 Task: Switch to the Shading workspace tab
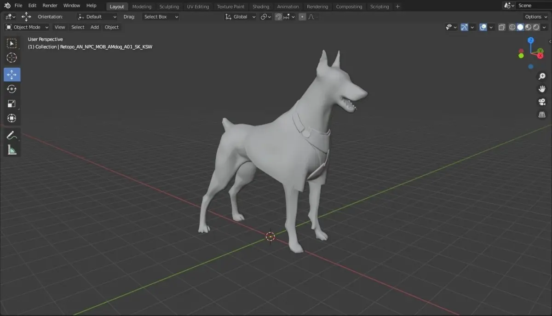[261, 6]
